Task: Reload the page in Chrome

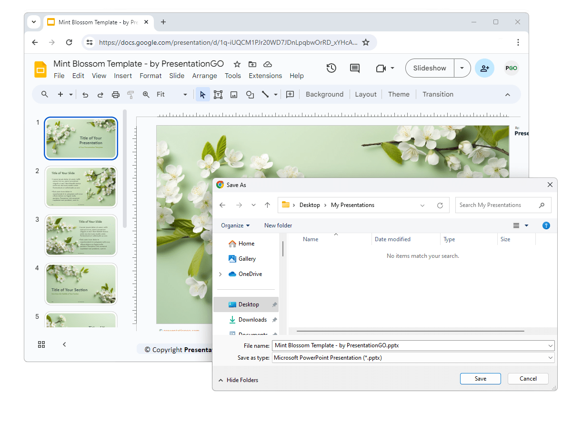Action: pyautogui.click(x=69, y=42)
